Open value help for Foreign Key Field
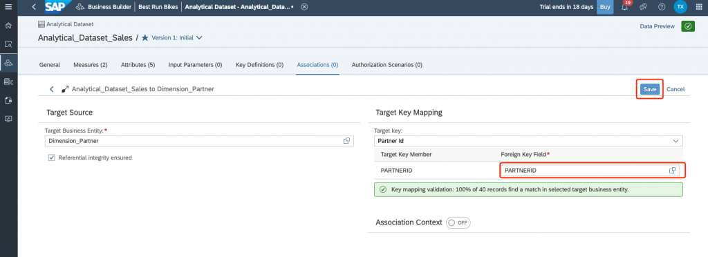Viewport: 708px width, 257px height. tap(672, 171)
